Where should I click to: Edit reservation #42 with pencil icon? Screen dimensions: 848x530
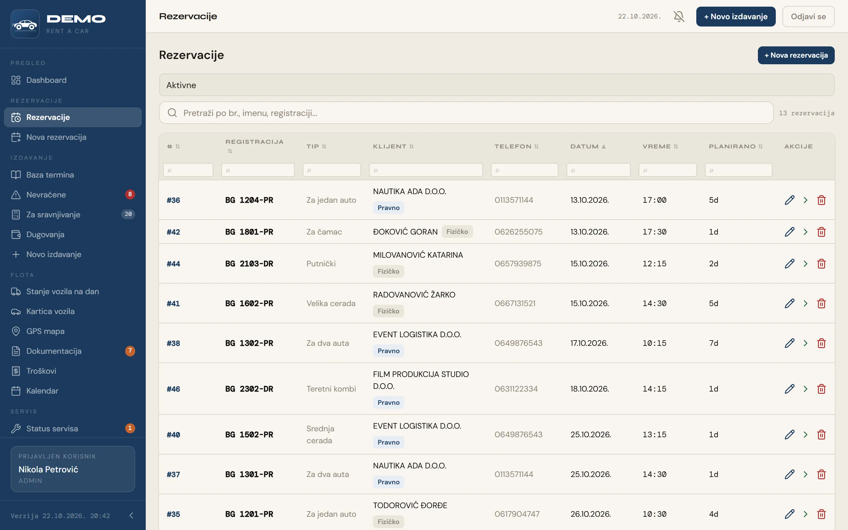[x=789, y=232]
